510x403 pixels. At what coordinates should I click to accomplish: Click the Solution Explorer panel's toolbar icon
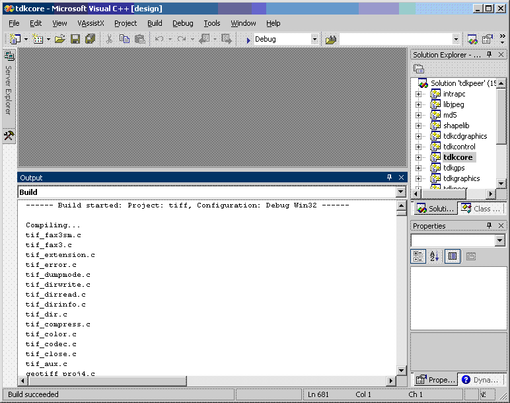419,69
